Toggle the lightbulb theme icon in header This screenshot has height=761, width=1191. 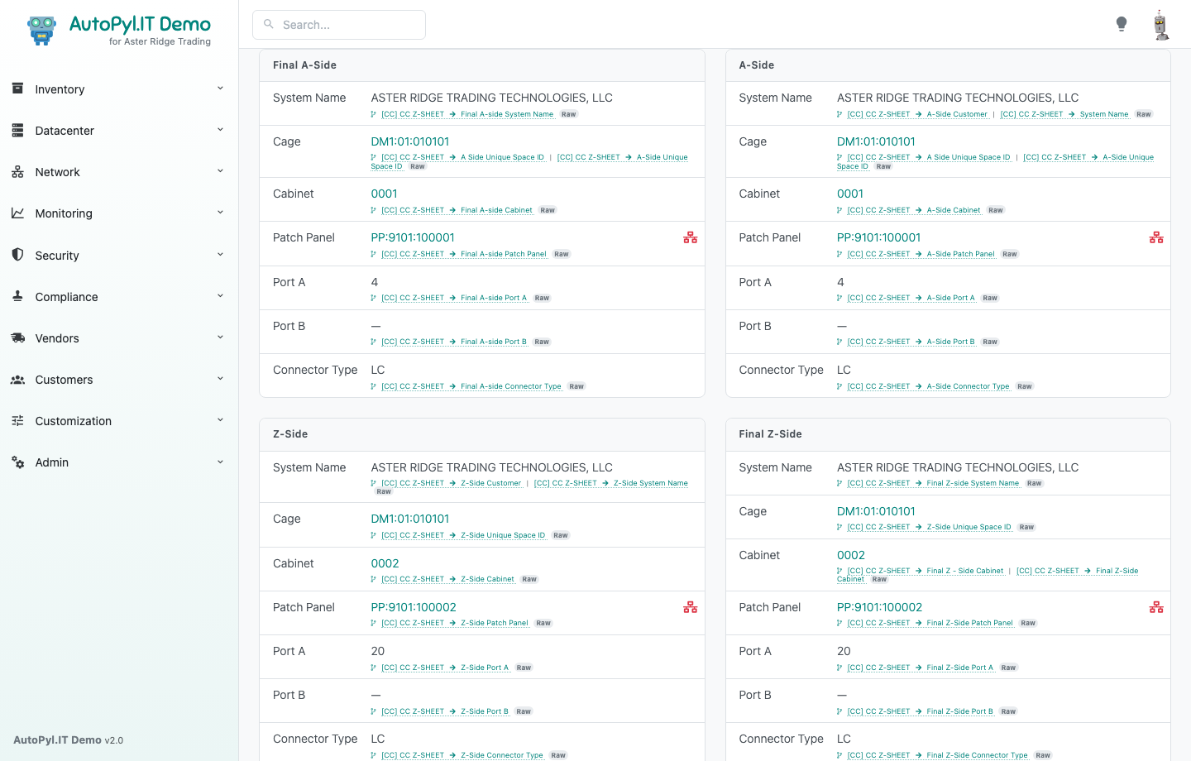click(x=1122, y=24)
